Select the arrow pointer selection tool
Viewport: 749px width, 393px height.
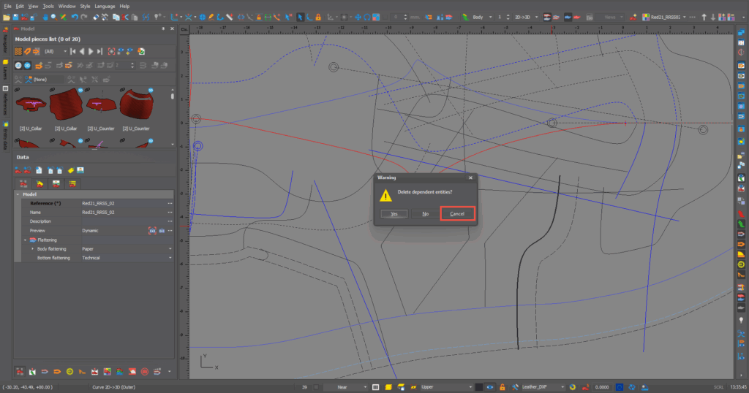coord(301,16)
